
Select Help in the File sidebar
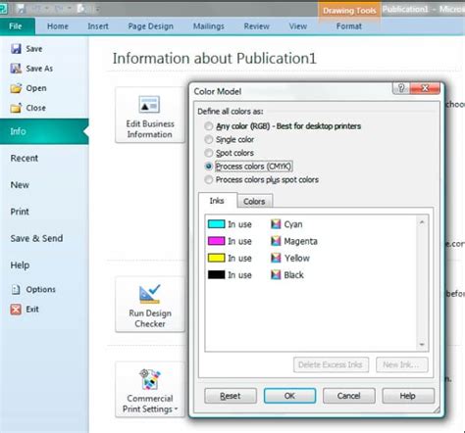(x=20, y=265)
